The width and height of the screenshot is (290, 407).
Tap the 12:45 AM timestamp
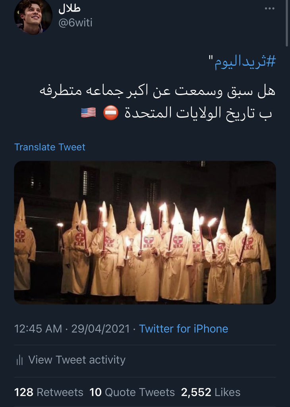(38, 329)
